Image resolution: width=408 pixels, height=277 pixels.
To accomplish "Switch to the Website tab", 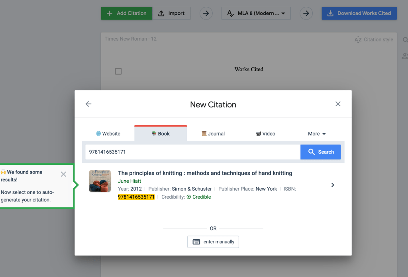I will click(108, 134).
